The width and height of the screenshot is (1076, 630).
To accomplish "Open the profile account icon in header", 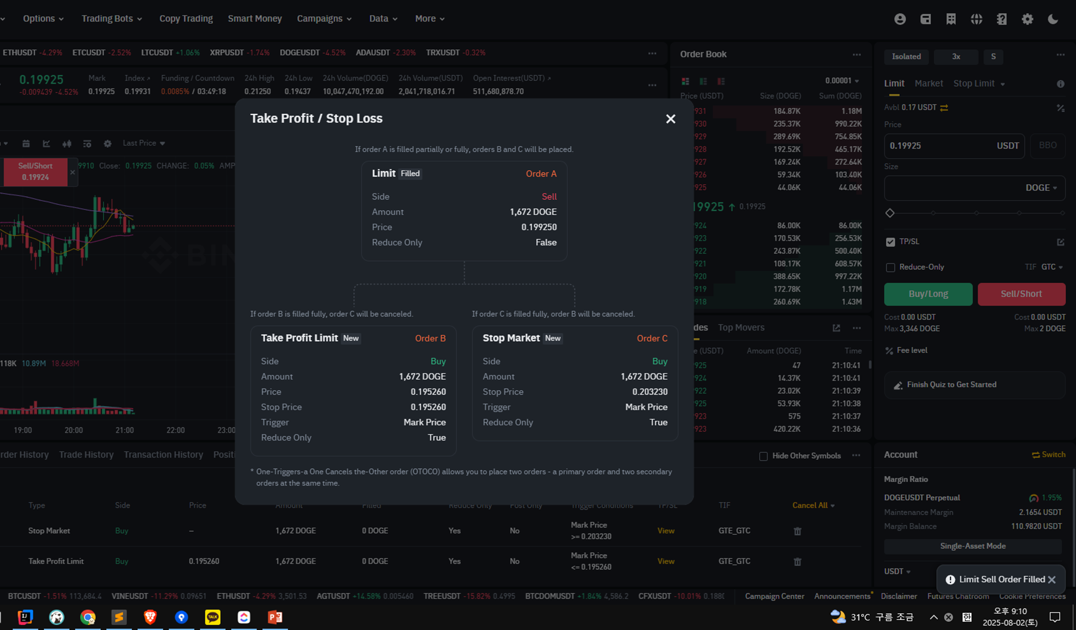I will [x=900, y=19].
